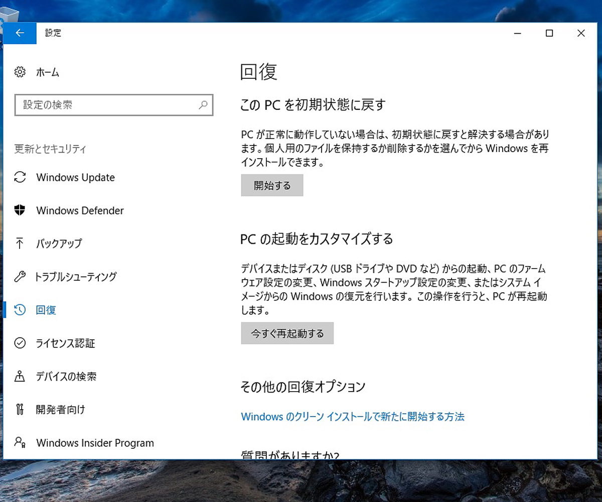
Task: Click 更新とセキュリティ category label
Action: [50, 149]
